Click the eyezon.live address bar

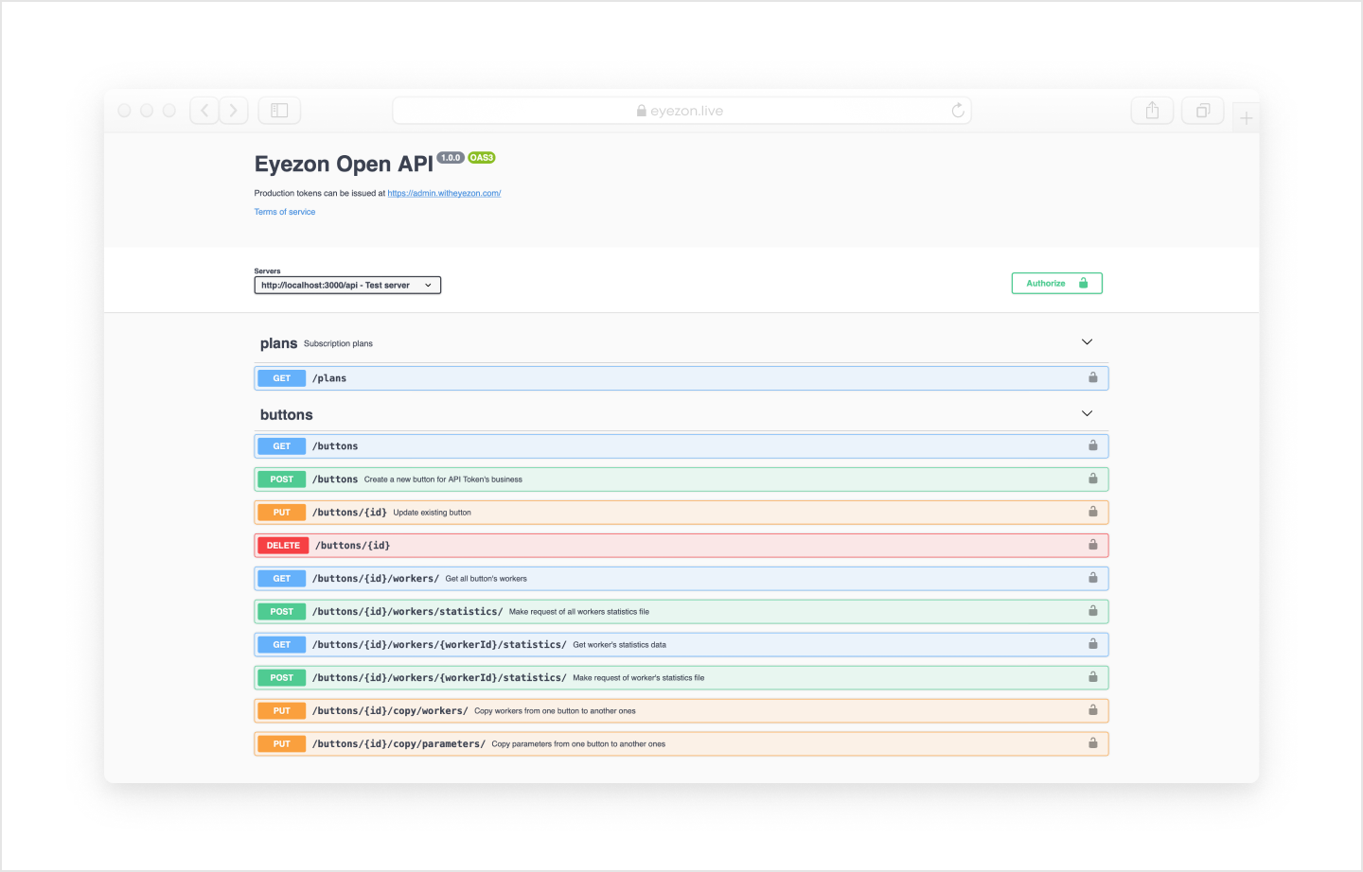pyautogui.click(x=681, y=111)
